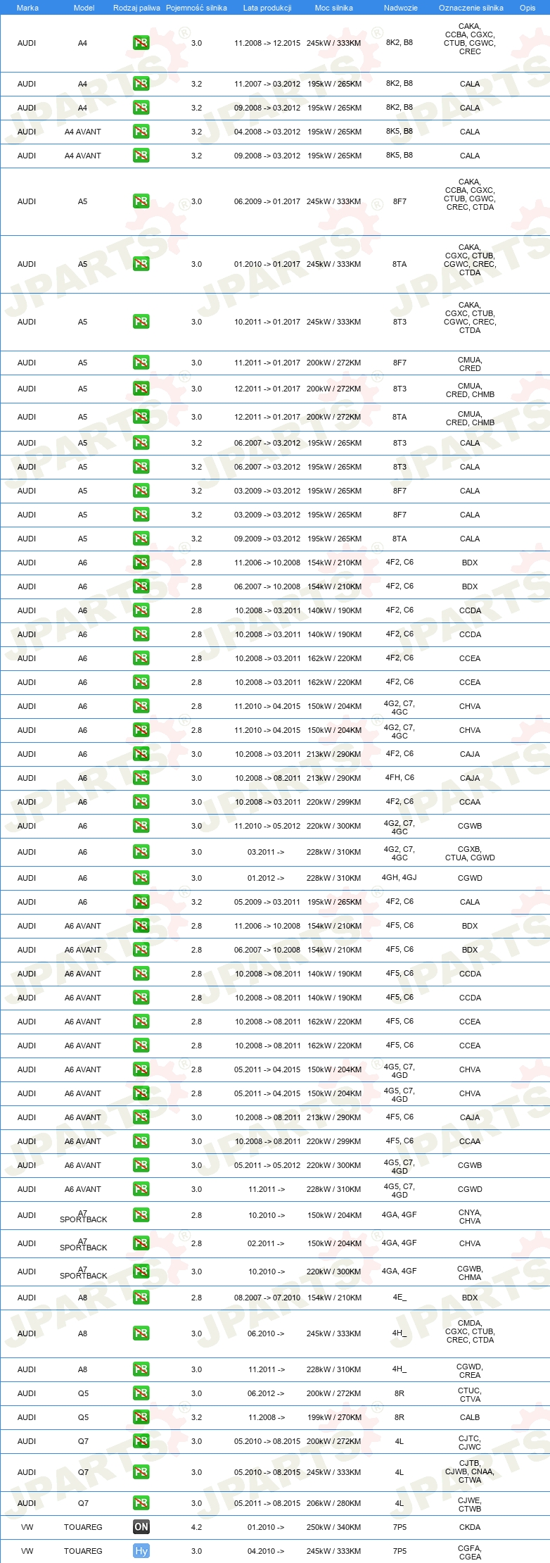This screenshot has height=1563, width=550.
Task: Select the CKDA engine code cell
Action: click(470, 1527)
